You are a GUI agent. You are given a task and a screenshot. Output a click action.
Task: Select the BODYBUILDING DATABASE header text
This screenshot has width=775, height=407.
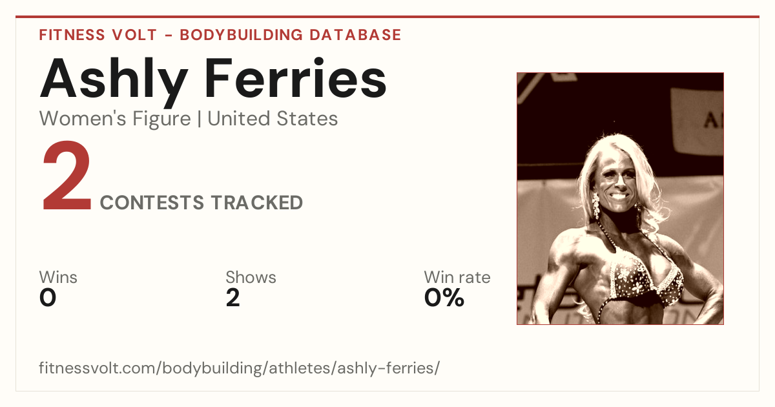point(291,35)
